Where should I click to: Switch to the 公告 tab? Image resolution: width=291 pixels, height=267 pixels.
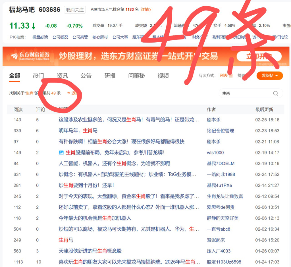(86, 76)
